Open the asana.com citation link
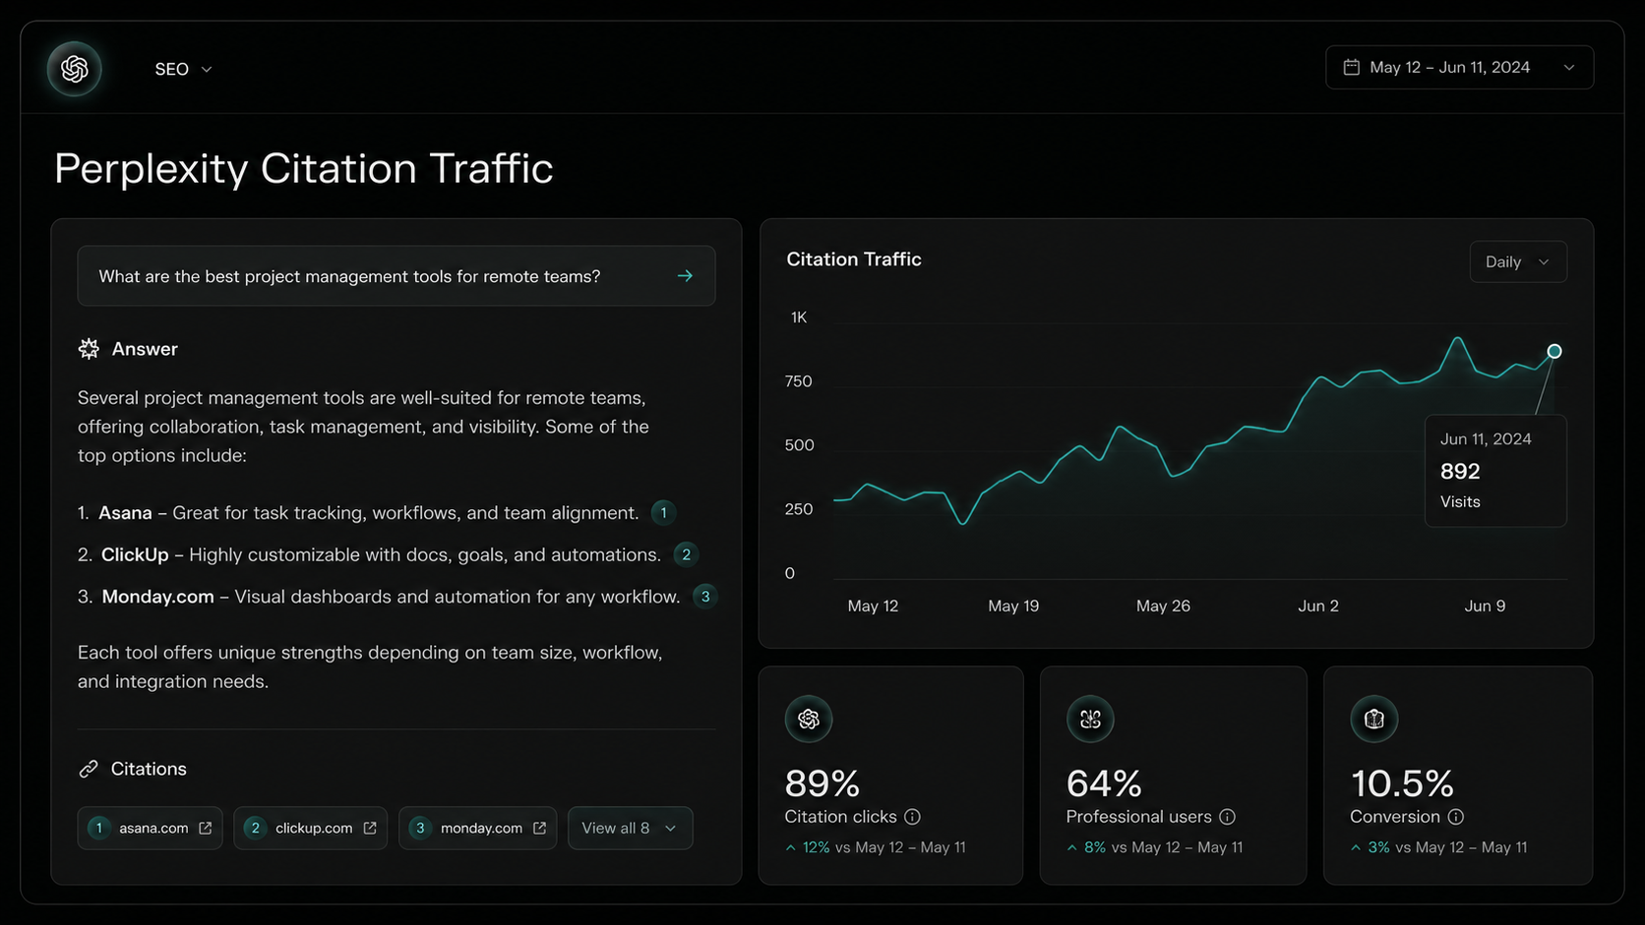Screen dimensions: 1645x925 pyautogui.click(x=150, y=828)
